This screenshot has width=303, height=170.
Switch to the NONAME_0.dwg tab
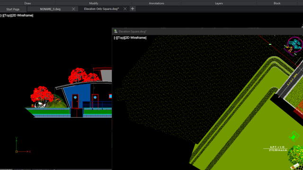[x=50, y=9]
